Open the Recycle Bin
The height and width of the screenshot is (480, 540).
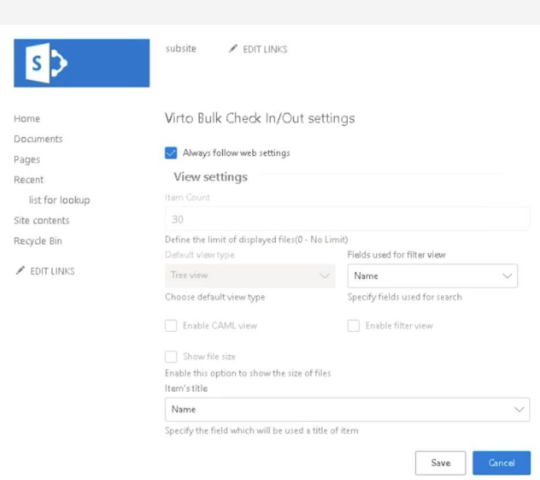[38, 241]
